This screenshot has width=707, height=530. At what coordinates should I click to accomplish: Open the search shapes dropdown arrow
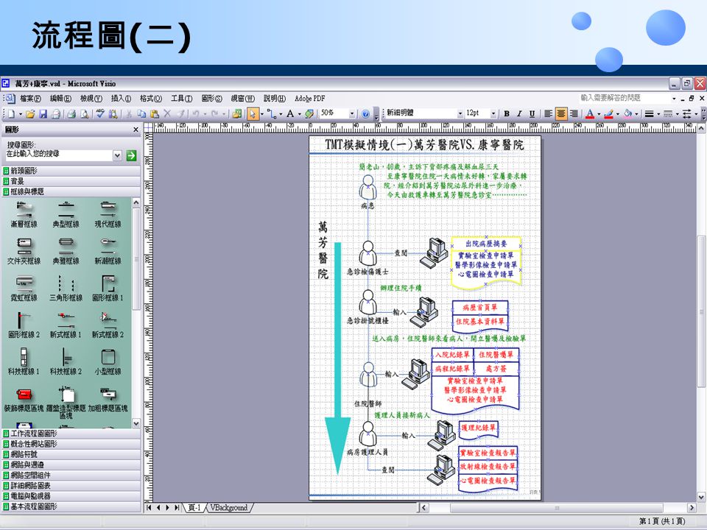(117, 155)
